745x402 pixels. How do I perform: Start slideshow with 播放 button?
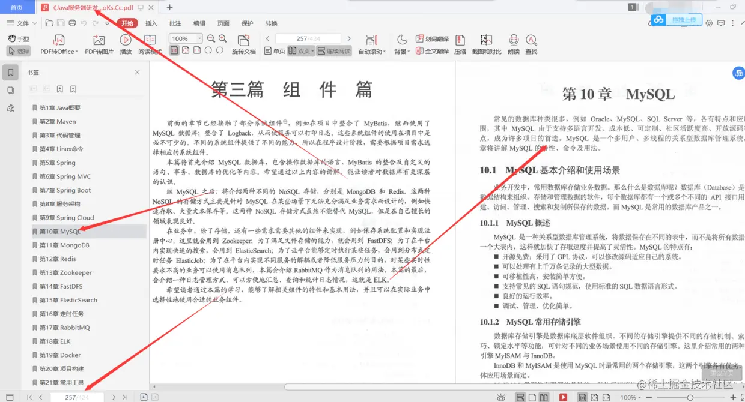[x=126, y=45]
